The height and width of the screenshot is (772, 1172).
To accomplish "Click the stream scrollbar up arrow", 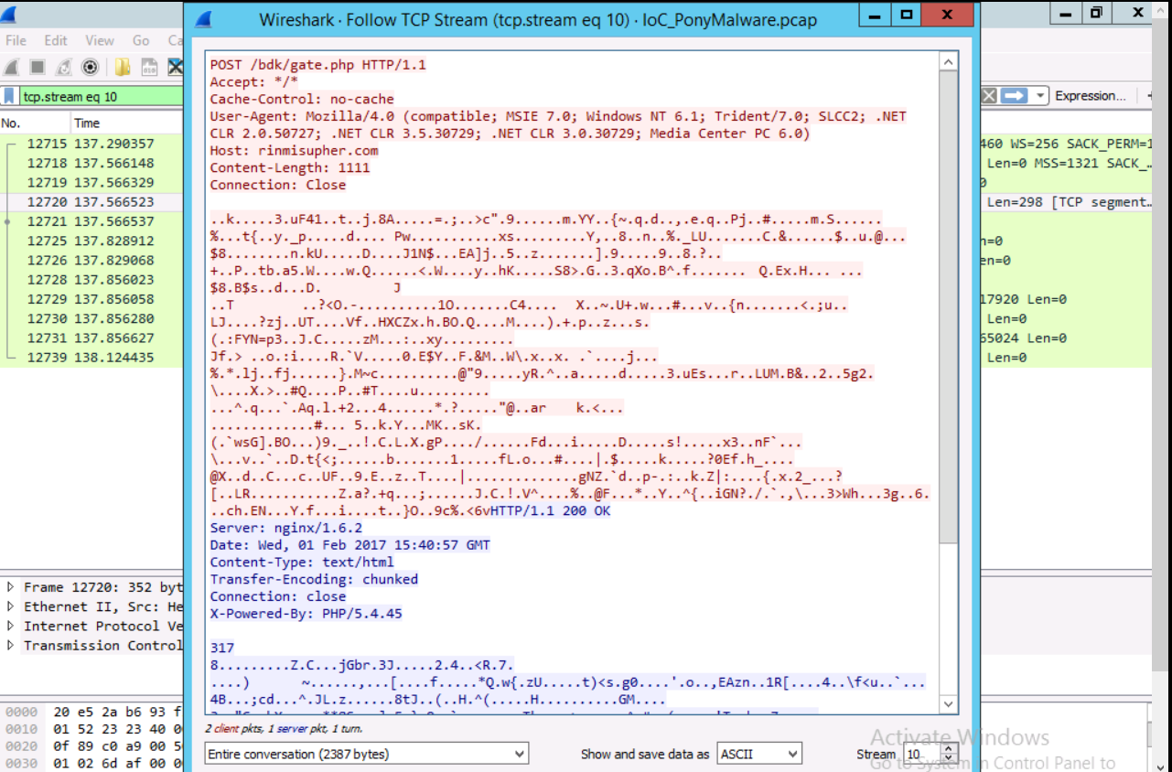I will [x=949, y=62].
